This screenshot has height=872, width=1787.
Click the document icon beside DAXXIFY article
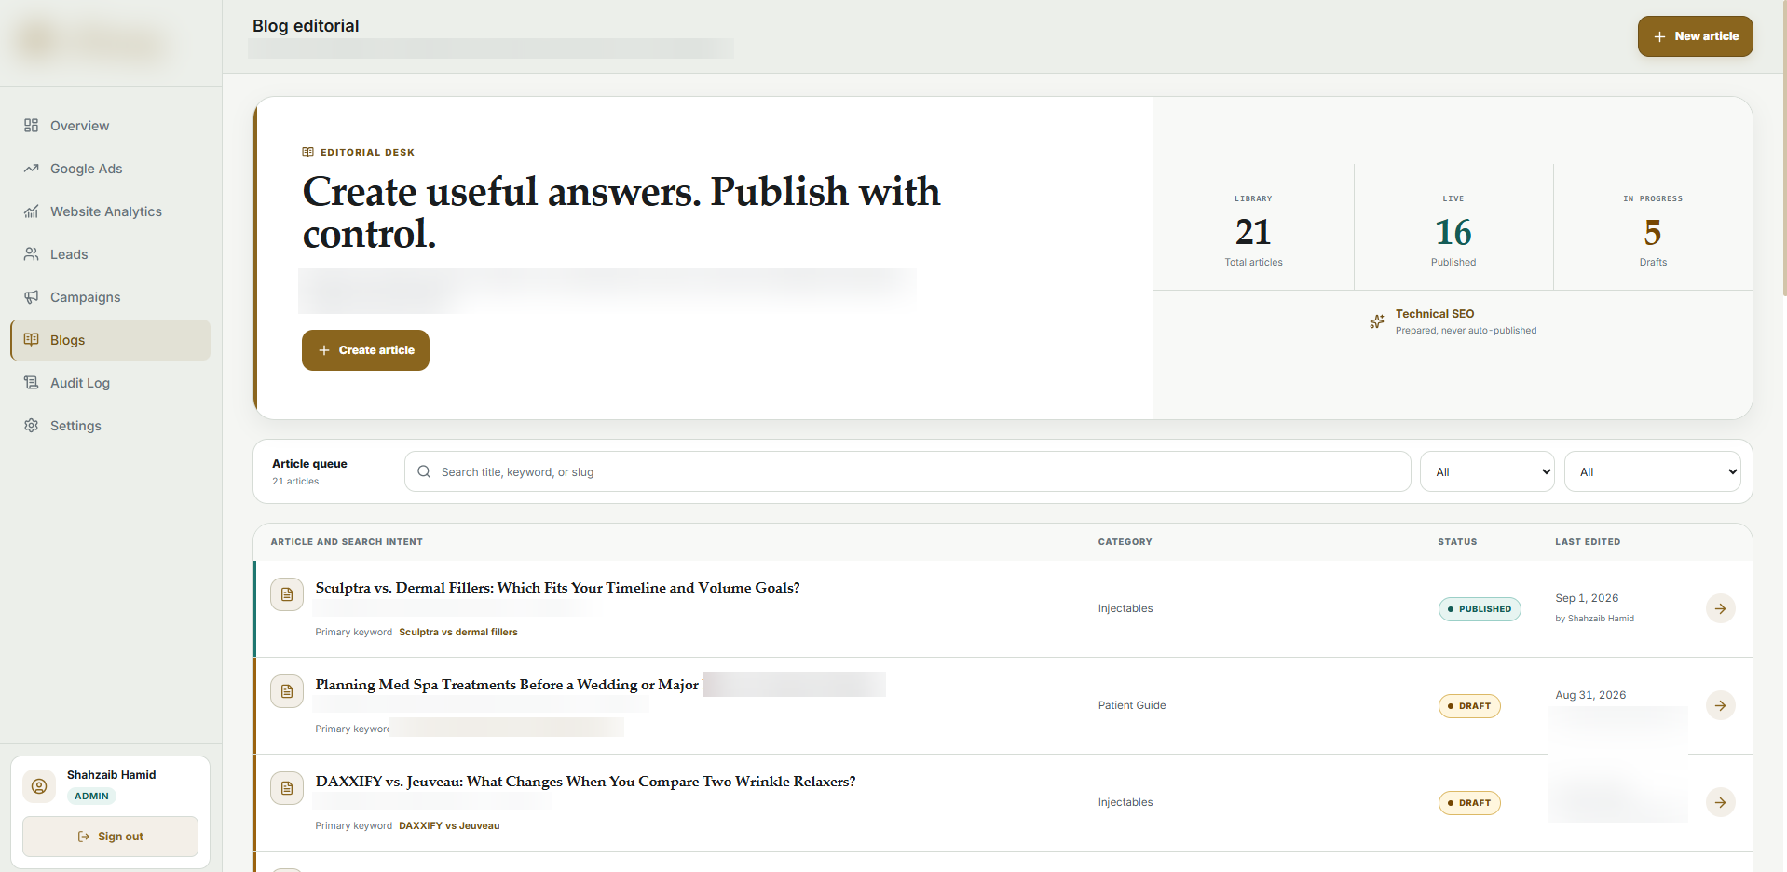tap(287, 788)
